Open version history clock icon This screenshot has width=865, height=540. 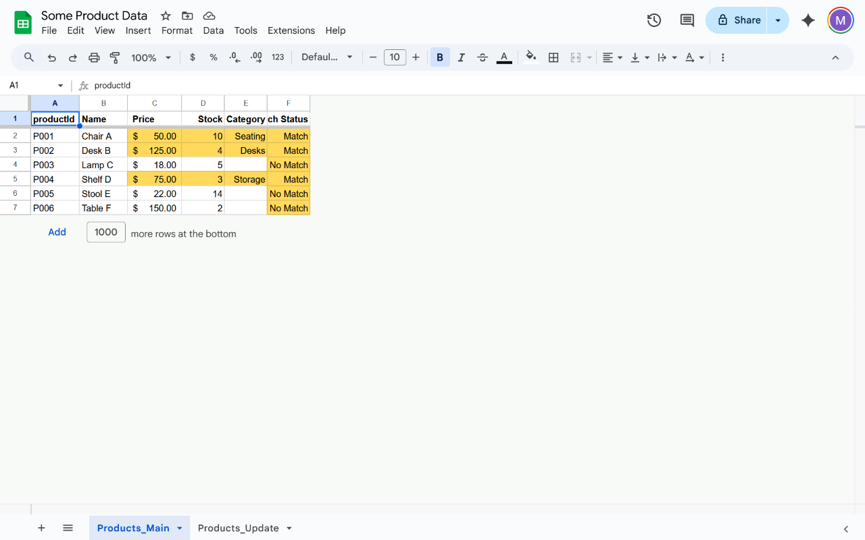[x=653, y=20]
